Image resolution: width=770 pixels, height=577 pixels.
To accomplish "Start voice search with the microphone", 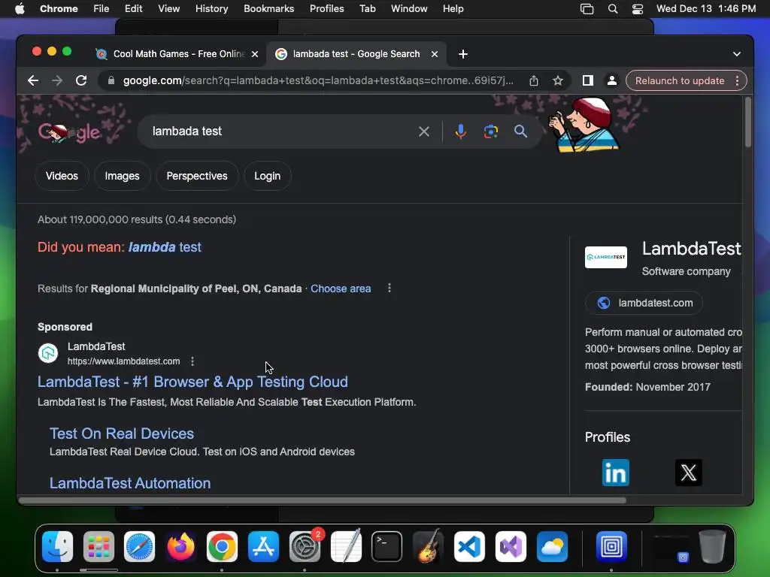I will [461, 131].
